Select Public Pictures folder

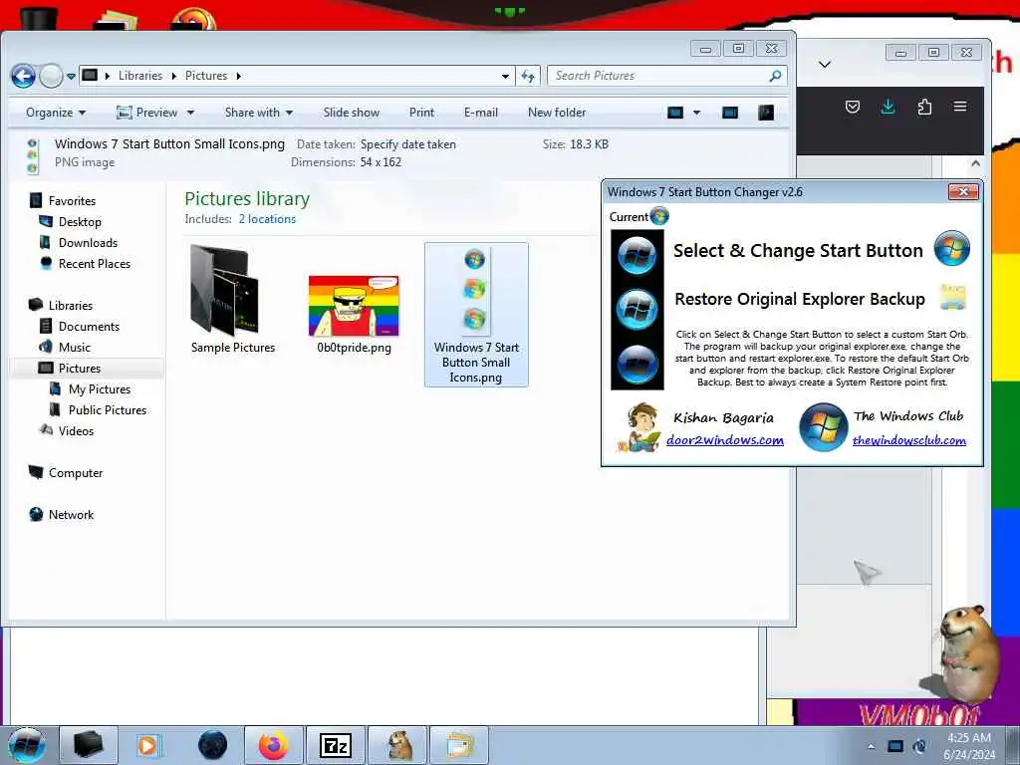point(108,409)
